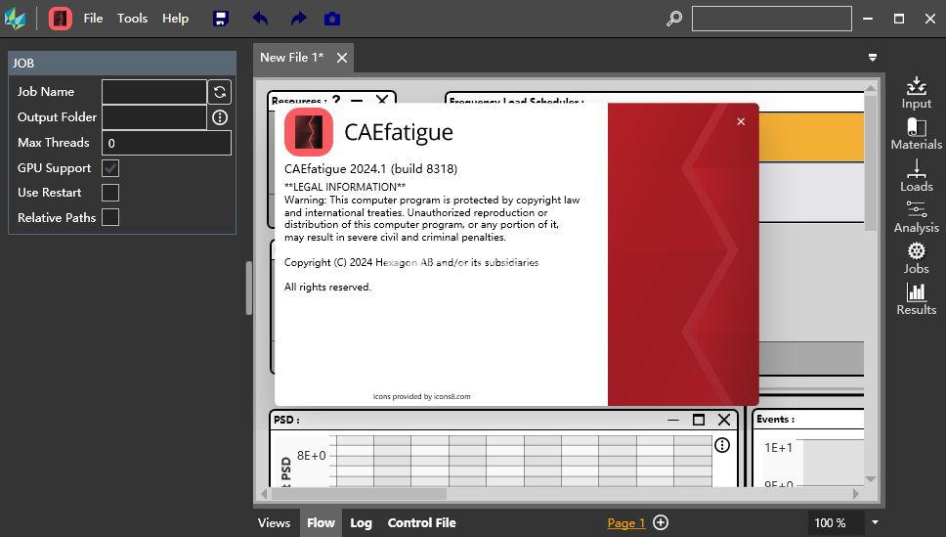Click the Hexagon logo icon in the top bar
The height and width of the screenshot is (537, 946).
tap(15, 19)
